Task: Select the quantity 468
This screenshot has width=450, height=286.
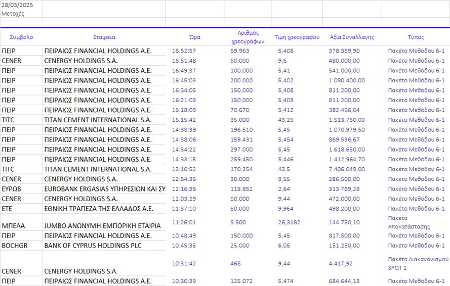Action: tap(235, 264)
